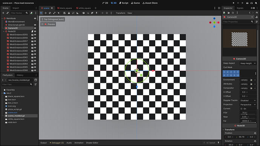
Task: Hide MeshInstance3D58 with eye icon
Action: [35, 44]
